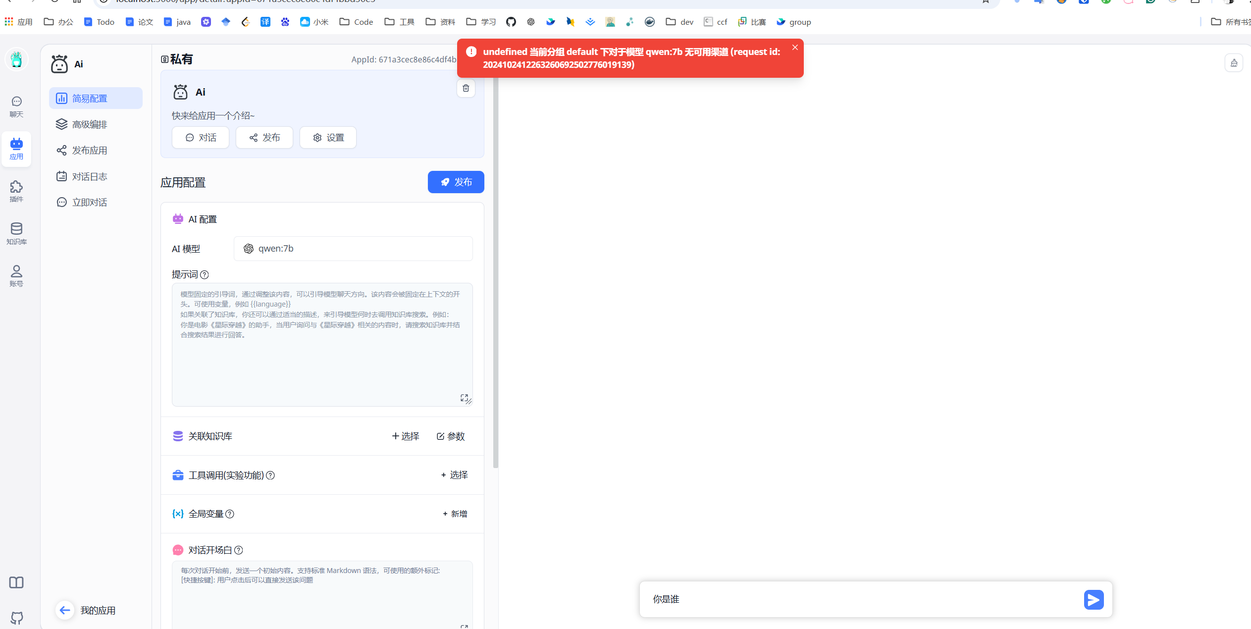
Task: Click the 发布 button in app card
Action: click(x=264, y=137)
